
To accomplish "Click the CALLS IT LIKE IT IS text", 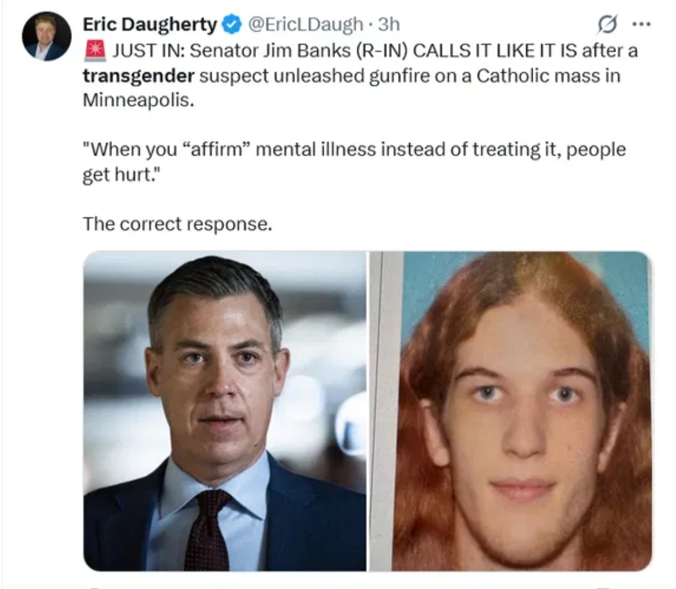I will pyautogui.click(x=495, y=51).
